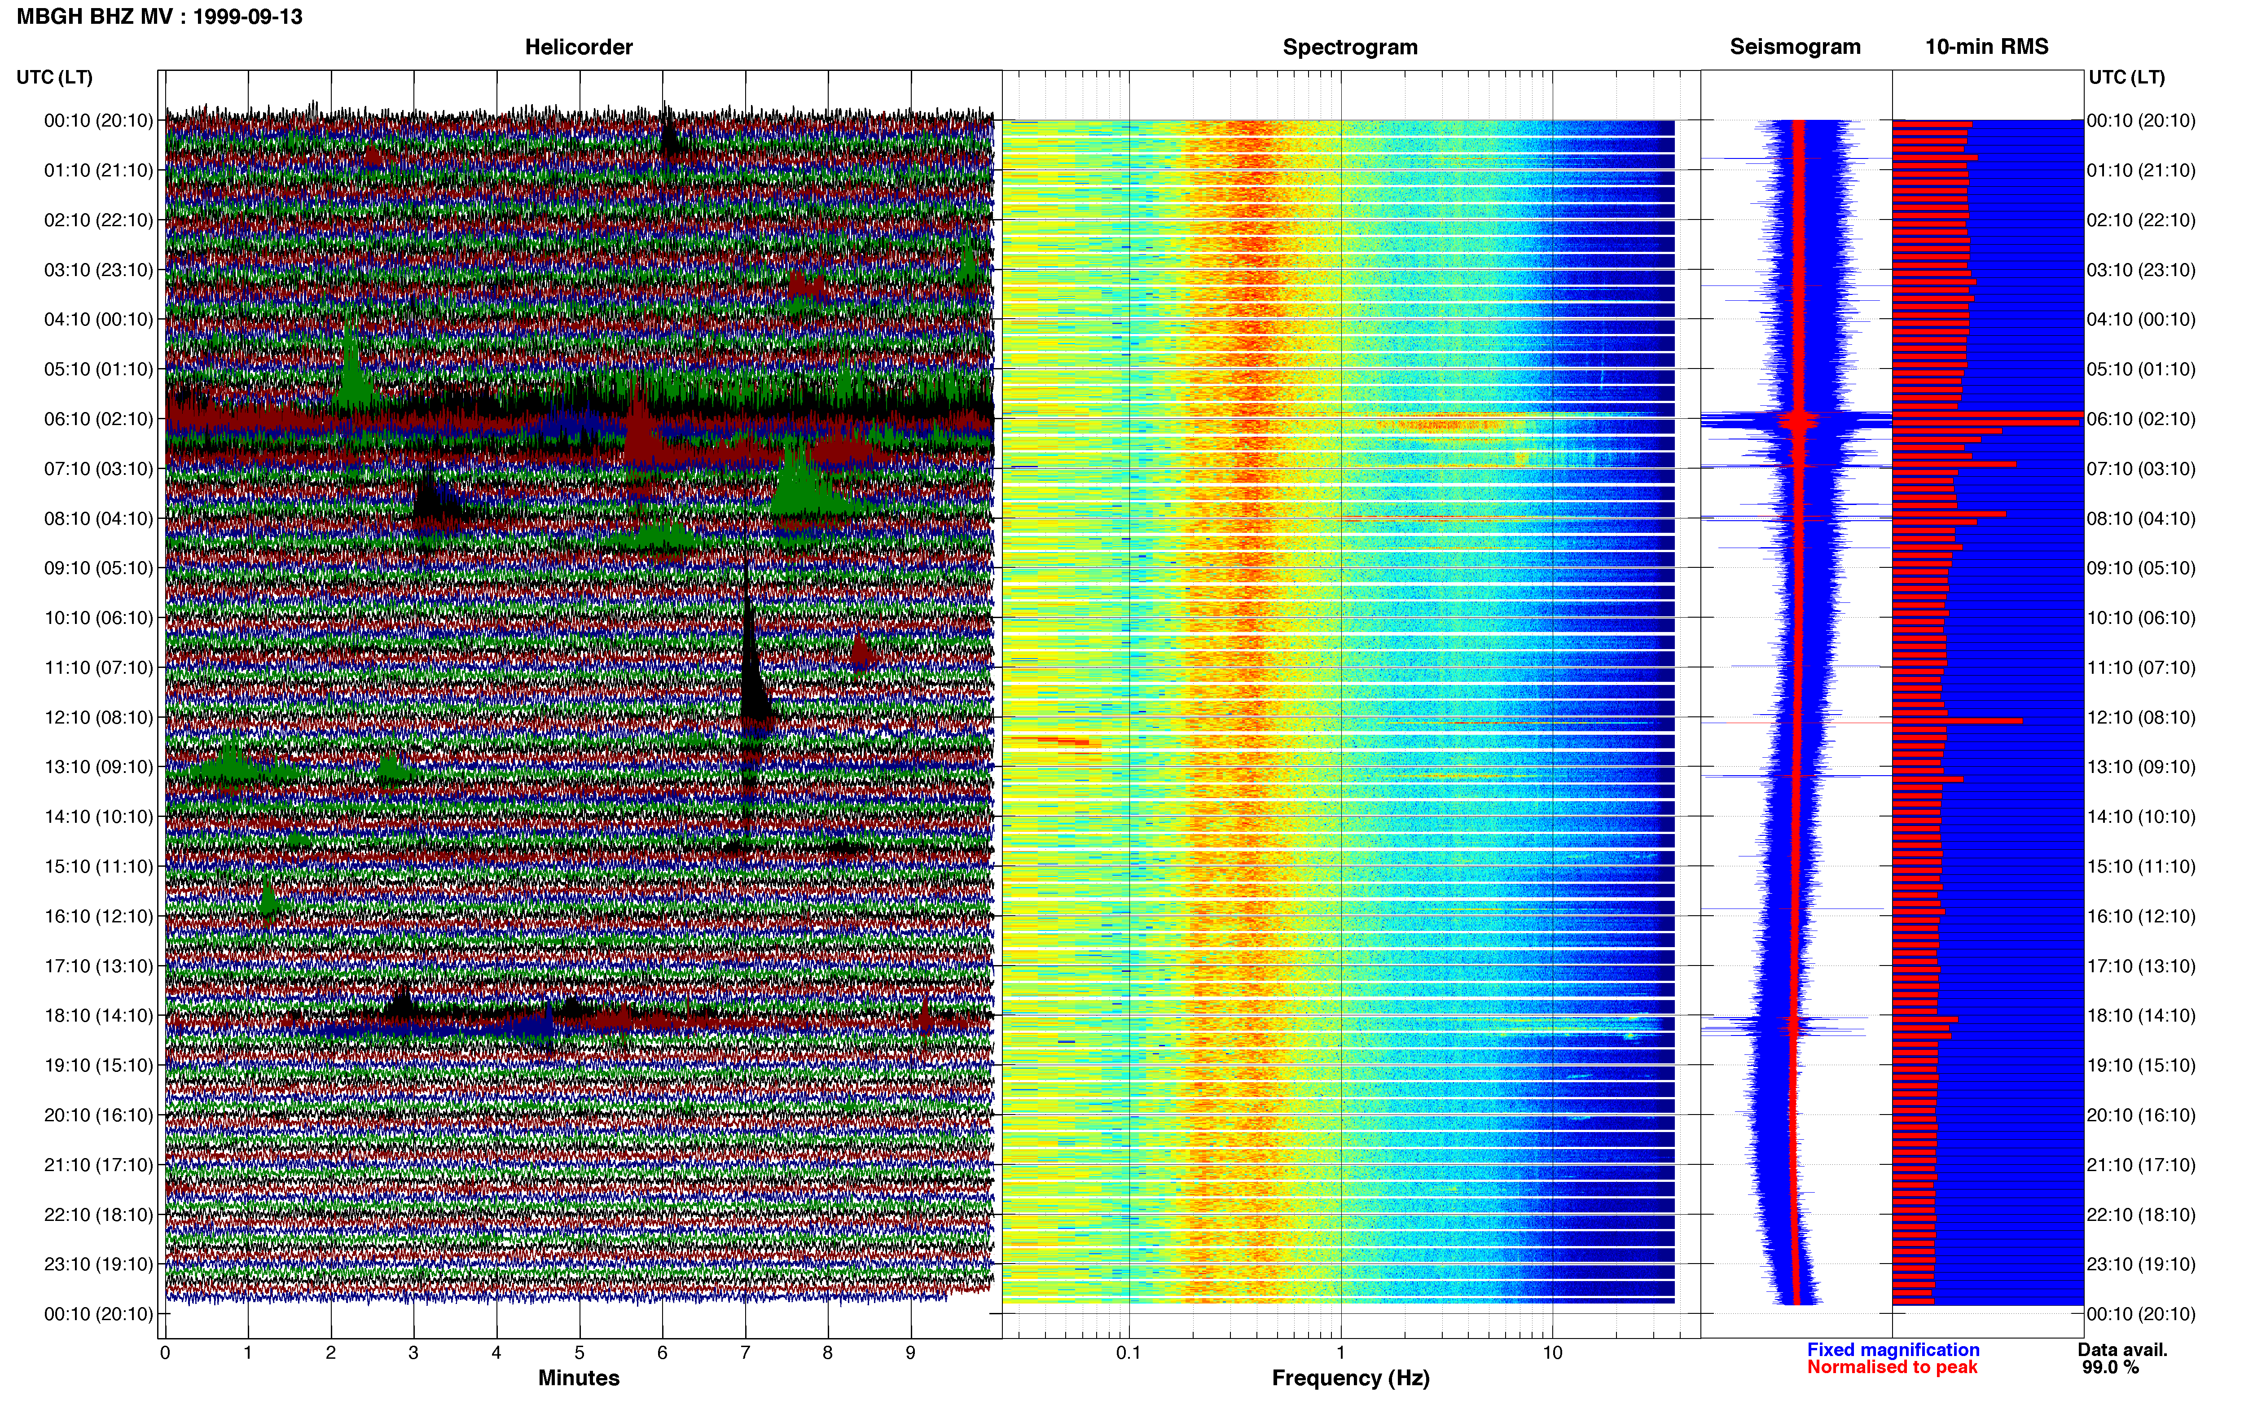Click RMS-side time label '22:10 (18:10)'

[2141, 1215]
